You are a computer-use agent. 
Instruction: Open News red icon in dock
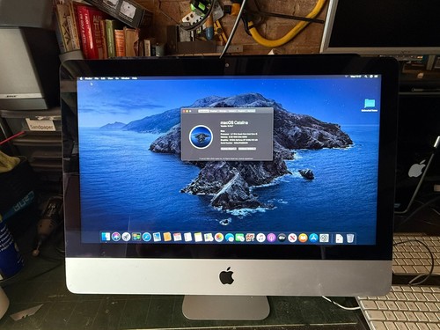(x=292, y=237)
